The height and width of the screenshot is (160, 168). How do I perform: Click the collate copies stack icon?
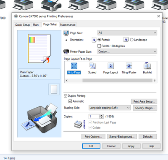(x=78, y=124)
